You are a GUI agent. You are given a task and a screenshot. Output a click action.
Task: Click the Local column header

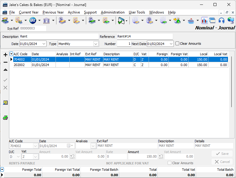(198, 54)
